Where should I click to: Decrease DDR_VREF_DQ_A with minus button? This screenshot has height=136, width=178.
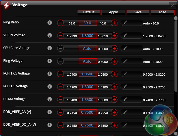coord(61,125)
